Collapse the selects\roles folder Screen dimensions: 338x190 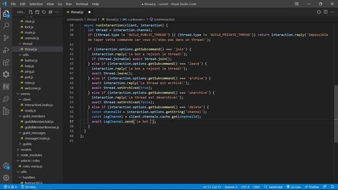30,160
